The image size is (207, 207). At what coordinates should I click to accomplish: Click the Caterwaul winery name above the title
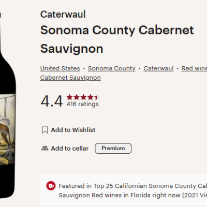63,14
